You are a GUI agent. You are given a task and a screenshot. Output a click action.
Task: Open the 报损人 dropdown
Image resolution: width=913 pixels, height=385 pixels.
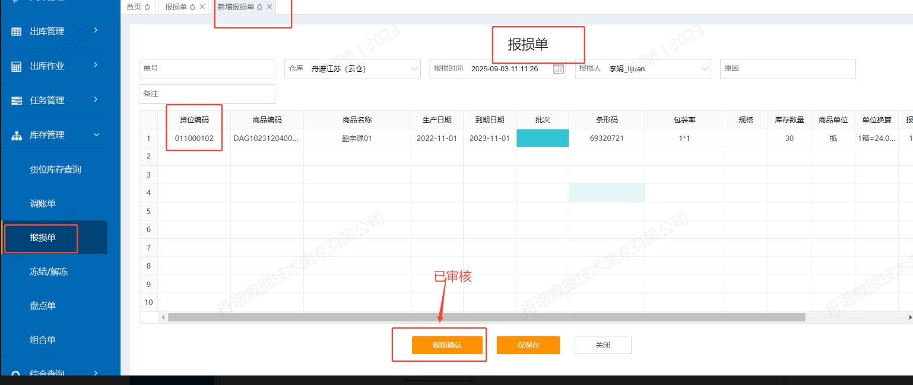click(705, 69)
